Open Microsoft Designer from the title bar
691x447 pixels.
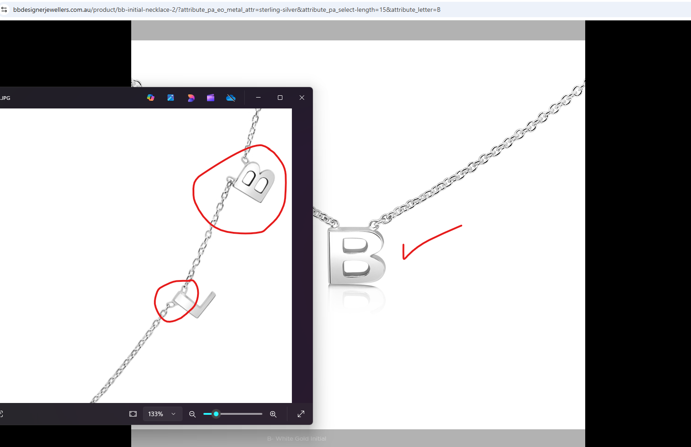coord(191,98)
